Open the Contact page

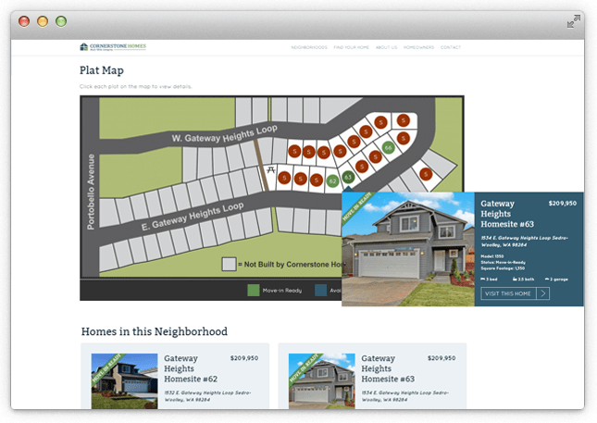(x=451, y=47)
